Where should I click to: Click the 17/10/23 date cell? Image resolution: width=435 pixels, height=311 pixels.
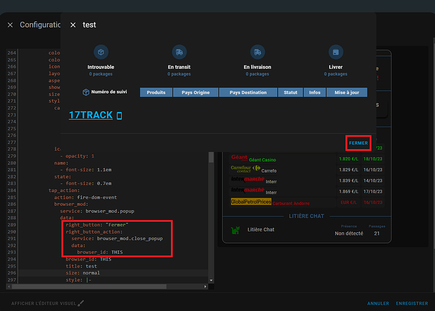coord(373,191)
